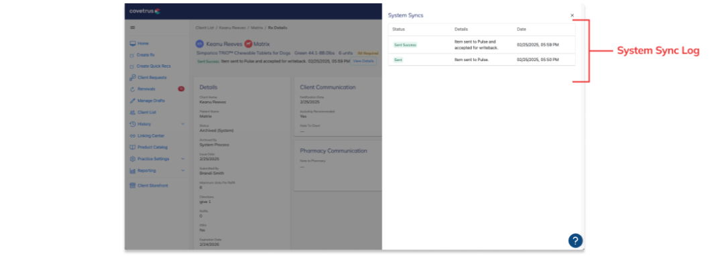The height and width of the screenshot is (256, 724).
Task: Click the Covetrus logo
Action: (x=145, y=11)
